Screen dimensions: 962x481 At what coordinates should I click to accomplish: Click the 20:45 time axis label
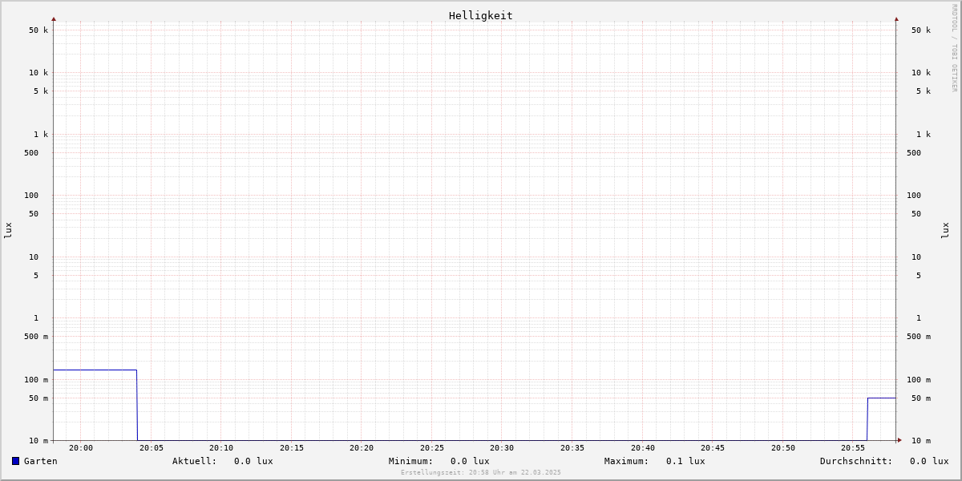pyautogui.click(x=713, y=448)
